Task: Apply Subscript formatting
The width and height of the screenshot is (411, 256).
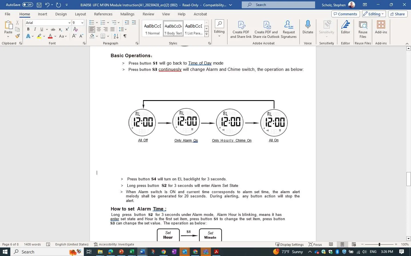Action: (x=60, y=29)
